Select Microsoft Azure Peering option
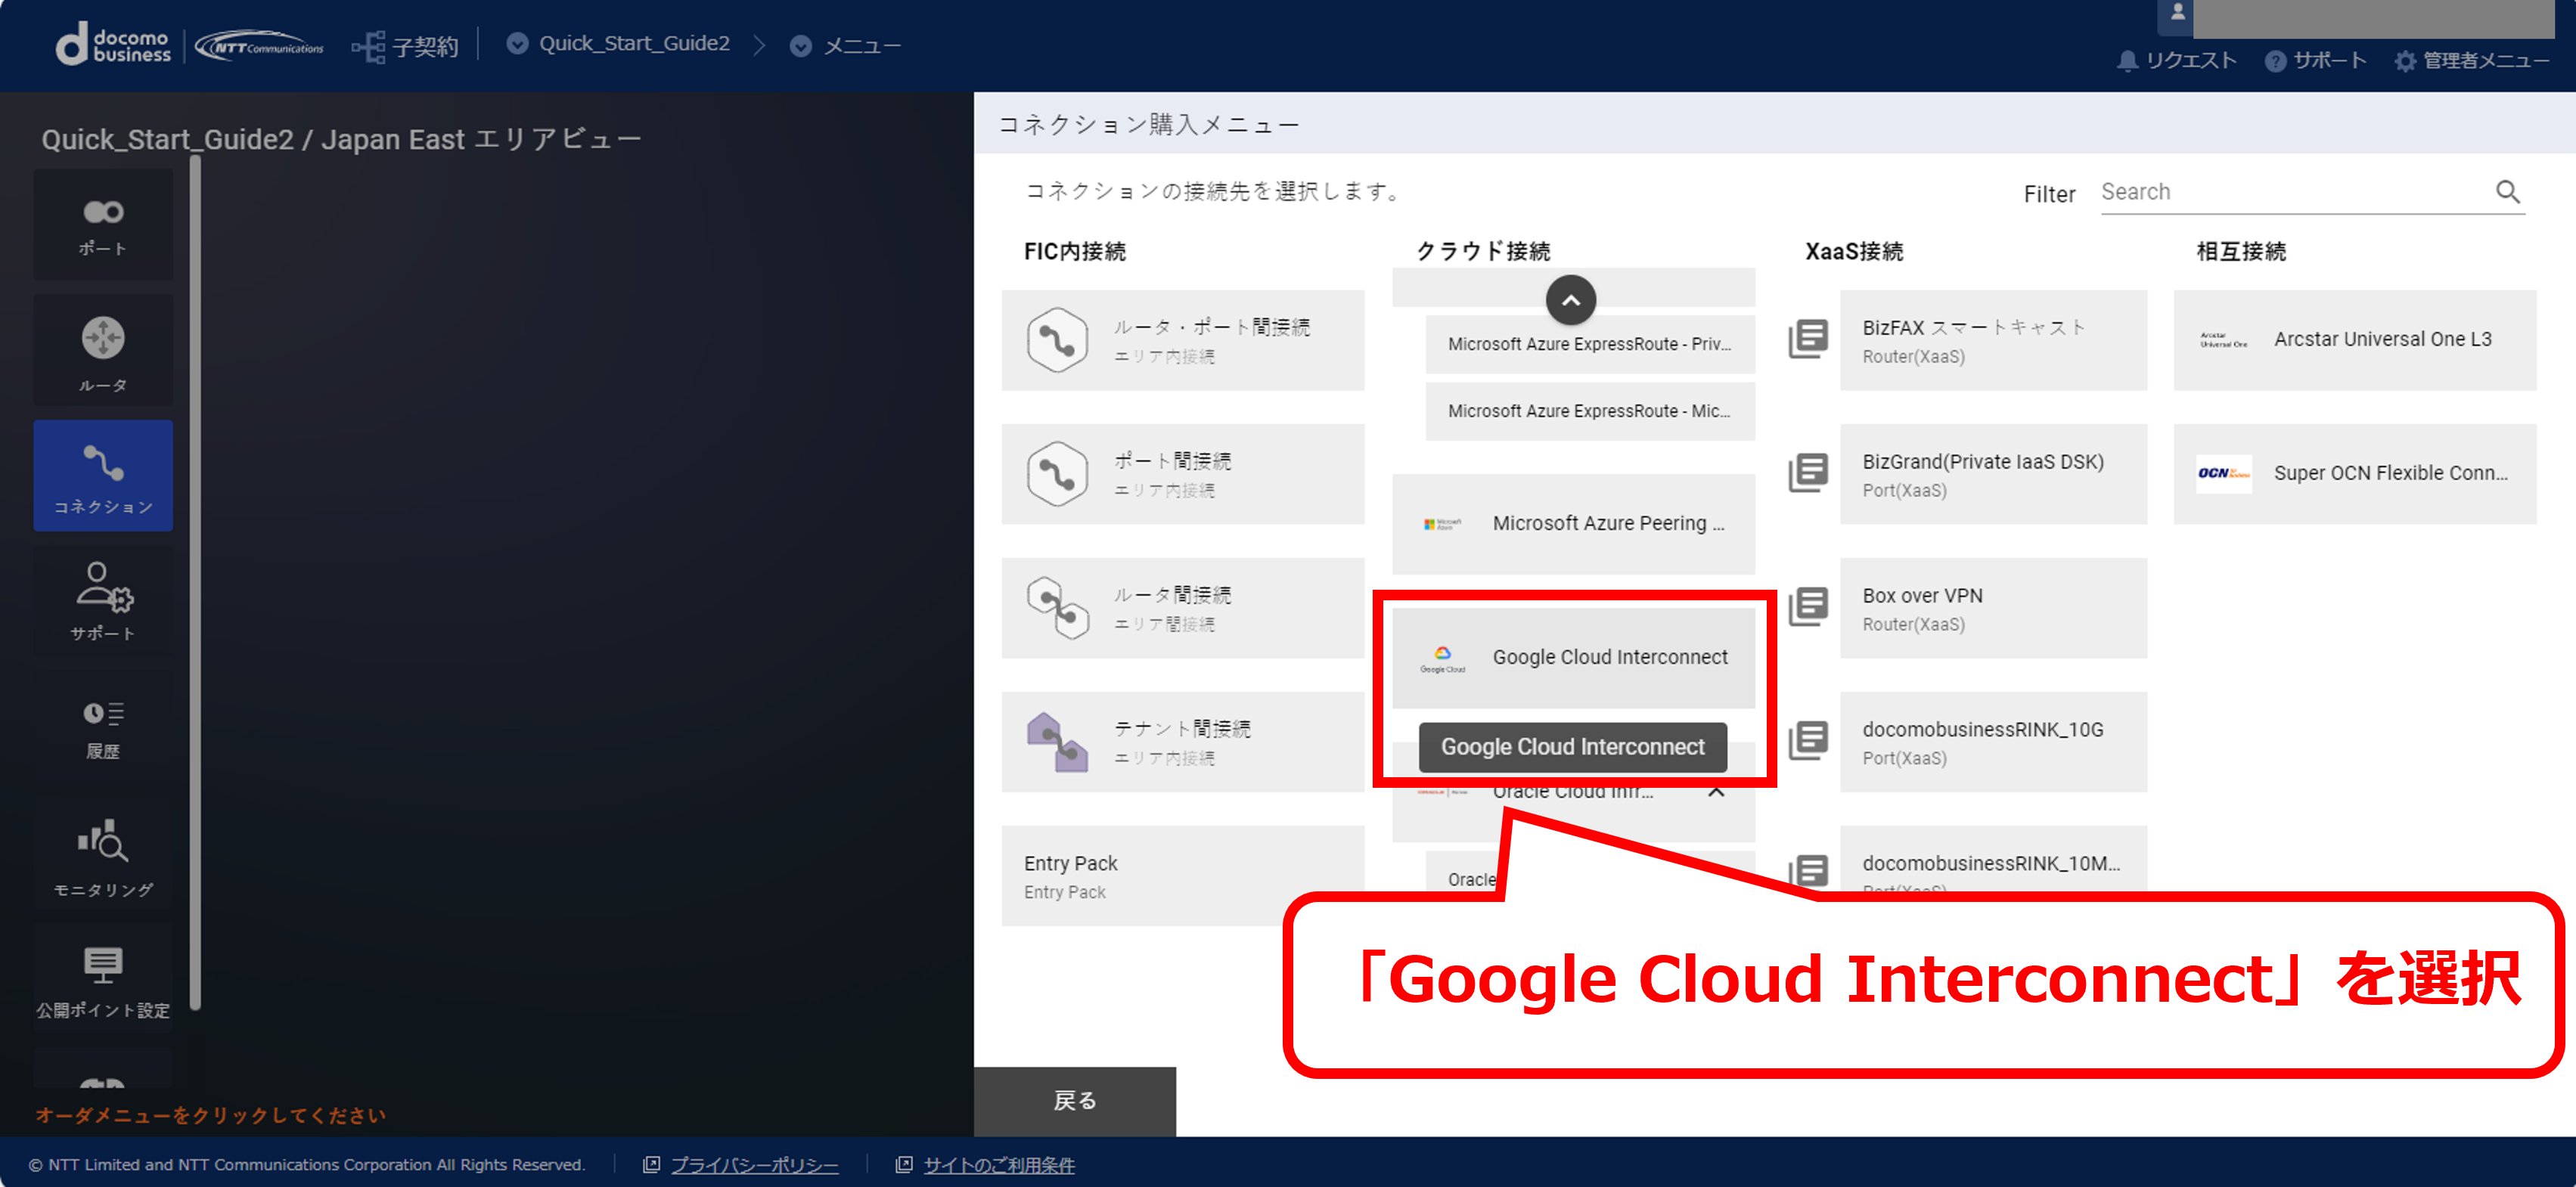This screenshot has width=2576, height=1187. (x=1574, y=524)
